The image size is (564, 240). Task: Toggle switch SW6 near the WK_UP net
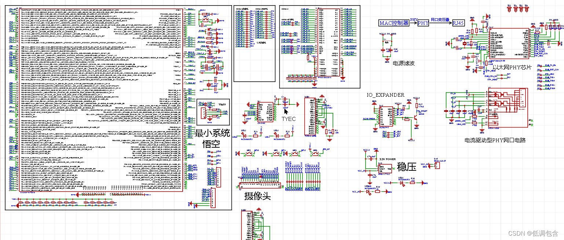pyautogui.click(x=316, y=152)
